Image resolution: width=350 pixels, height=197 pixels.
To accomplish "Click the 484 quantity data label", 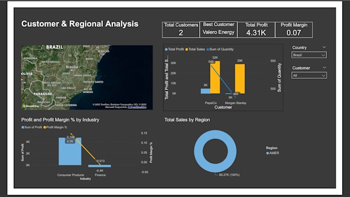I will (x=236, y=94).
